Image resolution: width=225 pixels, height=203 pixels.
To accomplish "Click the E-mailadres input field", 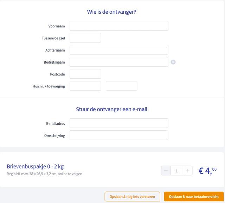I will (x=119, y=123).
